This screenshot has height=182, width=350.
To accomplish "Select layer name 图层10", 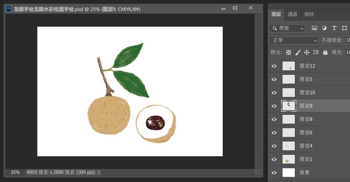I will click(x=307, y=93).
